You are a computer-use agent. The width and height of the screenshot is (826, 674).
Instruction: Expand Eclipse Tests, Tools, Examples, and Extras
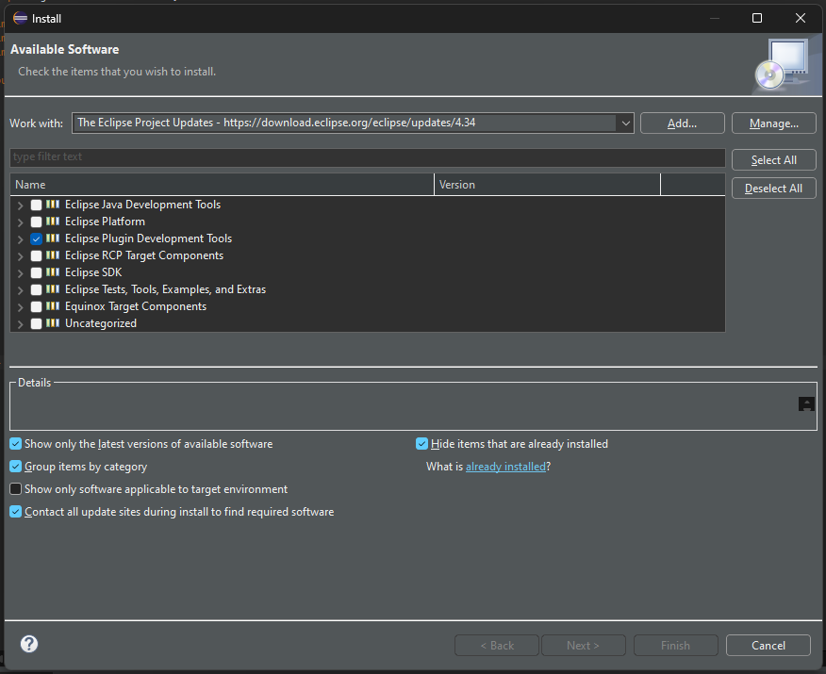(20, 290)
